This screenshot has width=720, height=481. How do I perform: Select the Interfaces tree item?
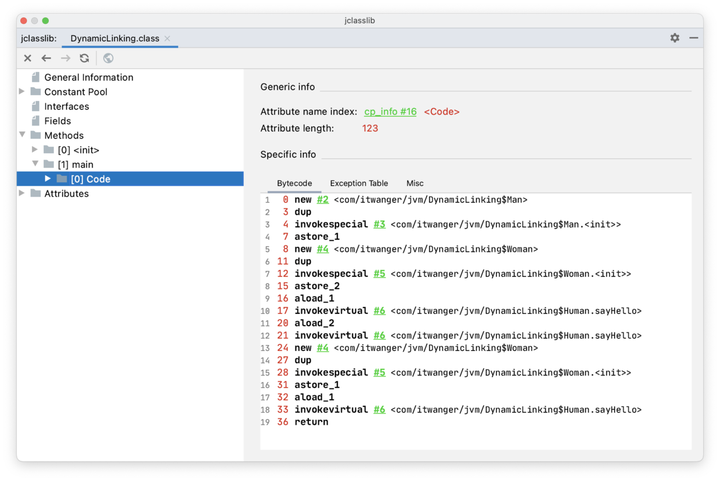click(x=66, y=106)
